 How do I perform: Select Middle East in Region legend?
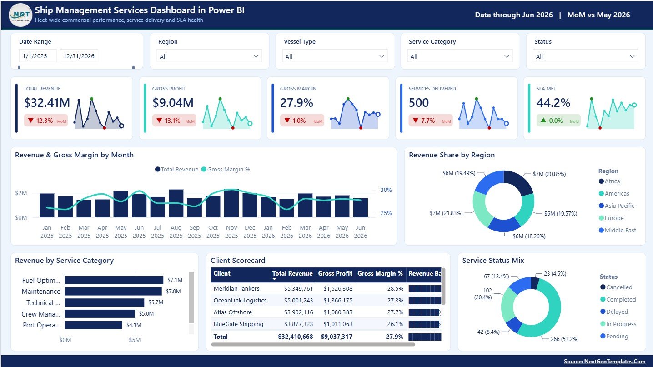tap(618, 231)
